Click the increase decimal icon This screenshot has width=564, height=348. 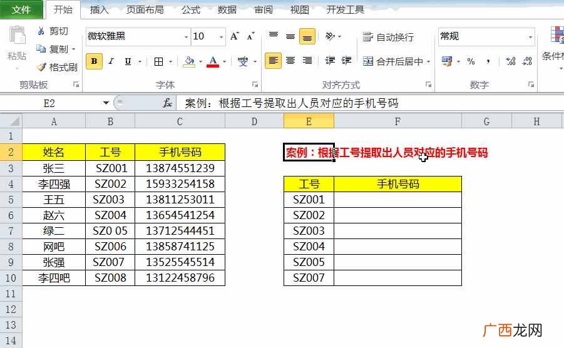pos(510,61)
